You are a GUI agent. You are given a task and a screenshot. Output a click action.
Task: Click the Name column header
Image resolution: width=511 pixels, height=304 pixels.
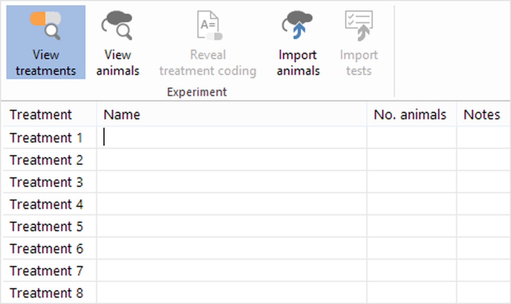pos(122,115)
